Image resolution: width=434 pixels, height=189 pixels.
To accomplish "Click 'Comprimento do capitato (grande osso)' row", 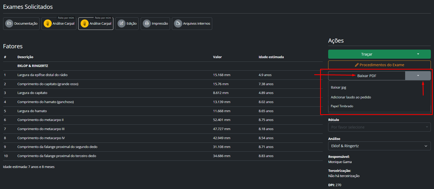I will [163, 84].
